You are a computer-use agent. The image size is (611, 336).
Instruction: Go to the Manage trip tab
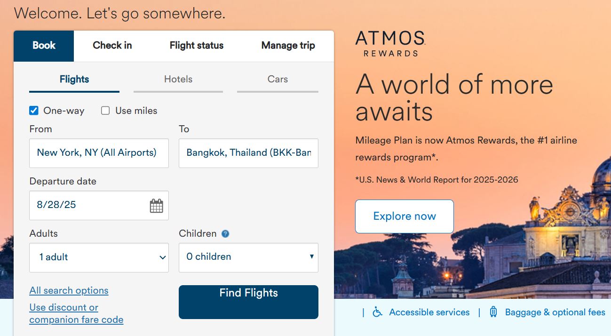(x=288, y=46)
